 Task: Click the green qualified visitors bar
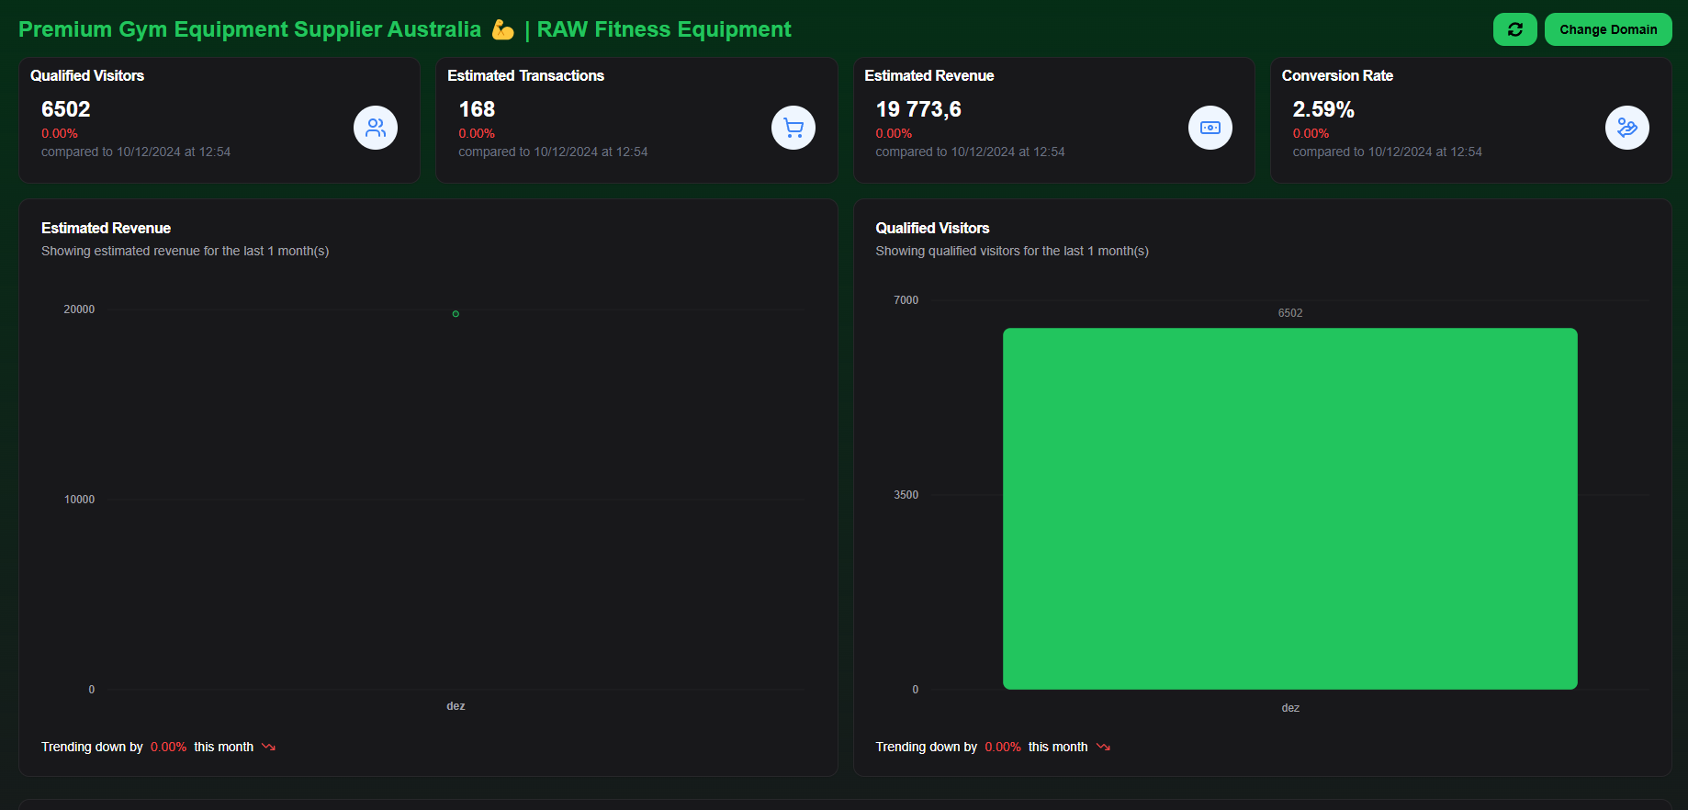tap(1290, 509)
